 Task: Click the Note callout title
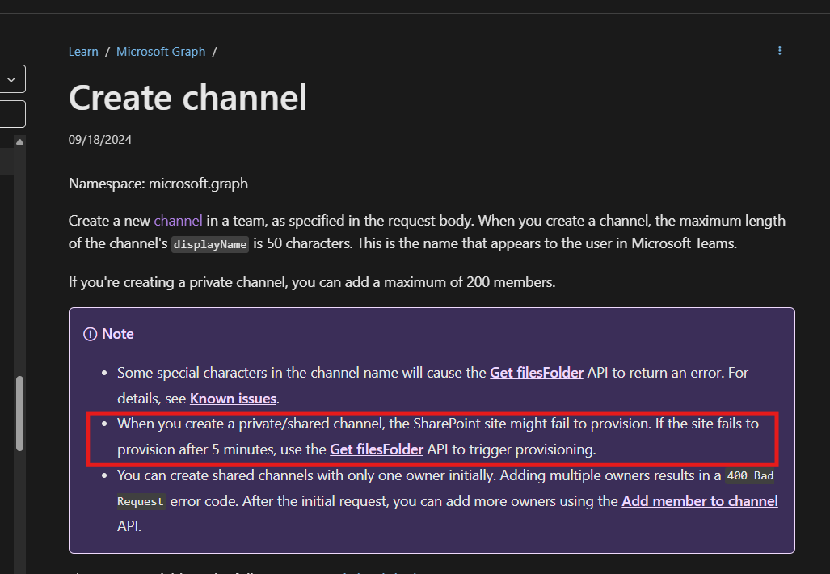(117, 334)
